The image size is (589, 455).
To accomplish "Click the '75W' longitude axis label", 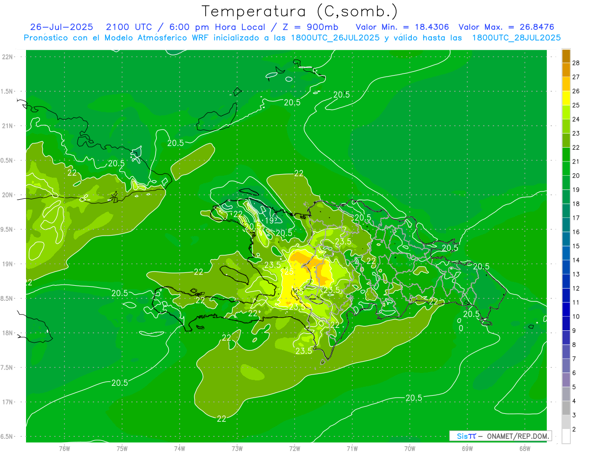I will click(x=122, y=449).
